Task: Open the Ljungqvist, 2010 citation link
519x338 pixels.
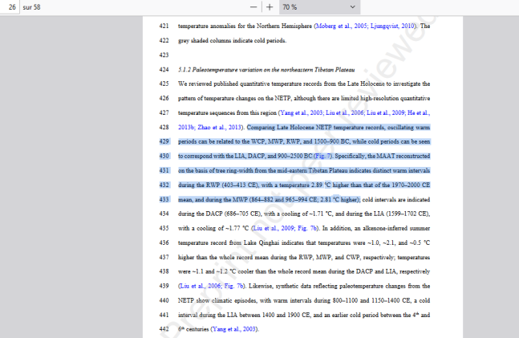Action: (x=392, y=26)
